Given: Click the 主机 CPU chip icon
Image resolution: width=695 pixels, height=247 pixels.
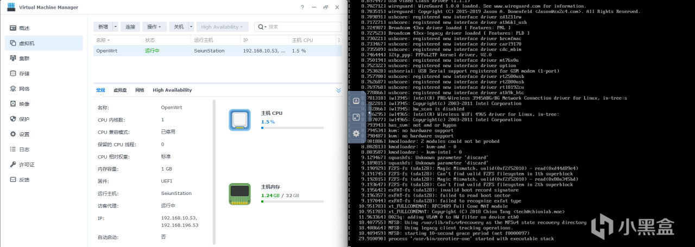Looking at the screenshot, I should [x=239, y=120].
